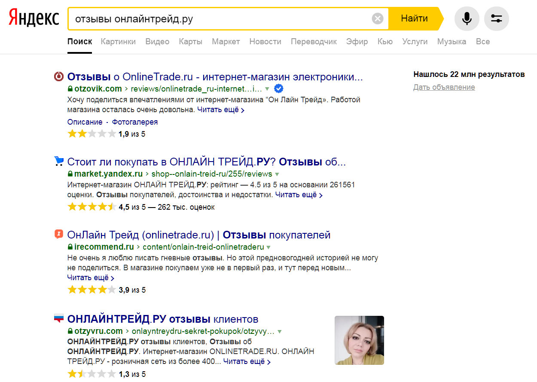Open the Переводчик tab

314,42
